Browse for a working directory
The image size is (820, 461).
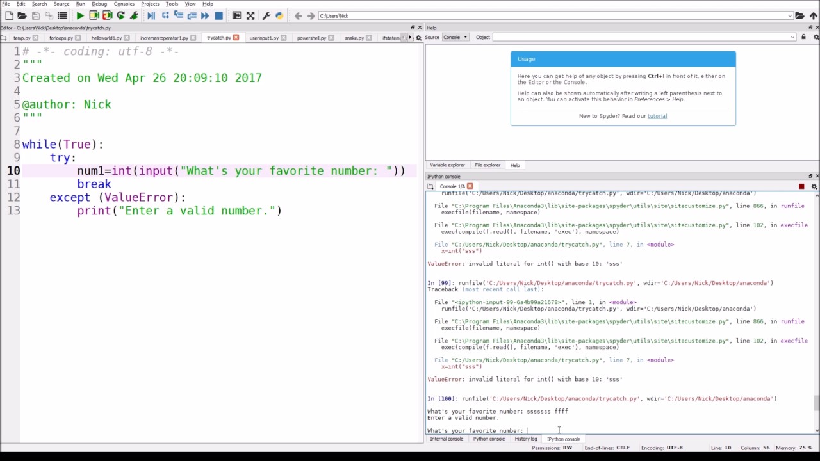pyautogui.click(x=799, y=15)
